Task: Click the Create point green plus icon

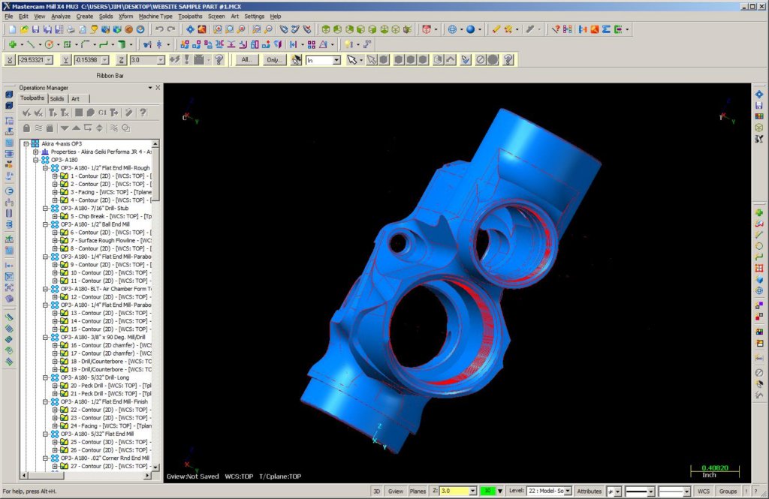Action: click(x=13, y=44)
